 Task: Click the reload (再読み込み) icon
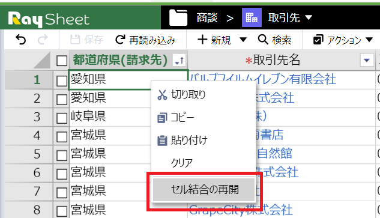click(121, 40)
